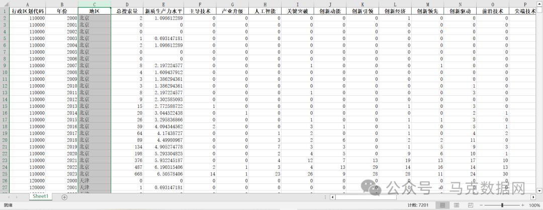Select column K header
Screen dimensions: 543x210
pyautogui.click(x=363, y=4)
